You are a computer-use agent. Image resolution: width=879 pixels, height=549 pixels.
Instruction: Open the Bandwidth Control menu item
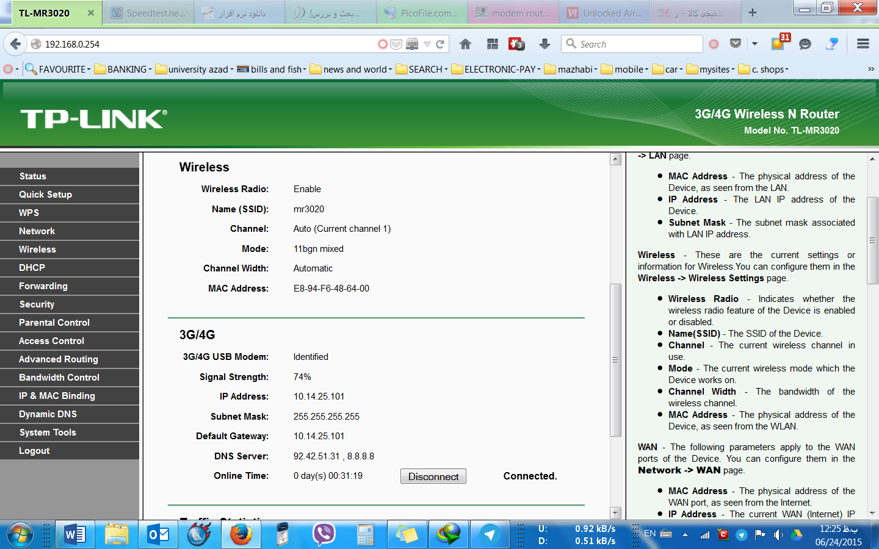(70, 378)
